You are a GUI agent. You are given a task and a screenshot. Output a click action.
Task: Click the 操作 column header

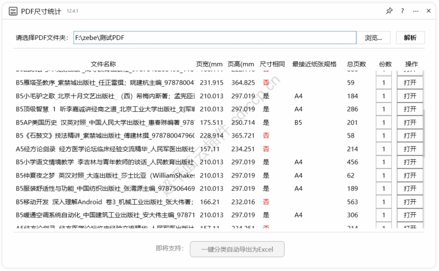(x=411, y=64)
